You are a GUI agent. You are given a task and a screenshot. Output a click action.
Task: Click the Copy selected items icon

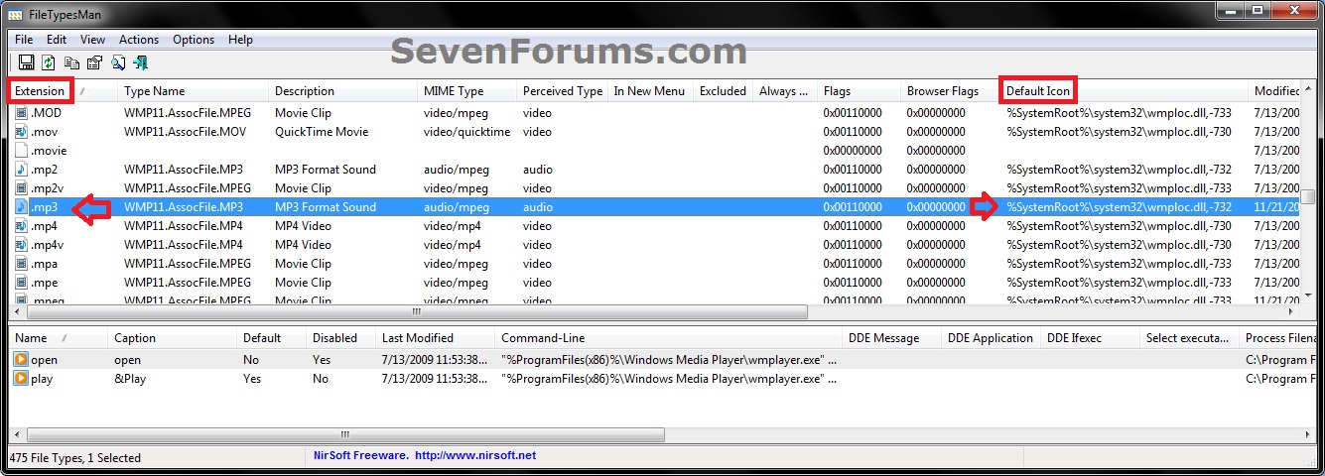pos(71,62)
